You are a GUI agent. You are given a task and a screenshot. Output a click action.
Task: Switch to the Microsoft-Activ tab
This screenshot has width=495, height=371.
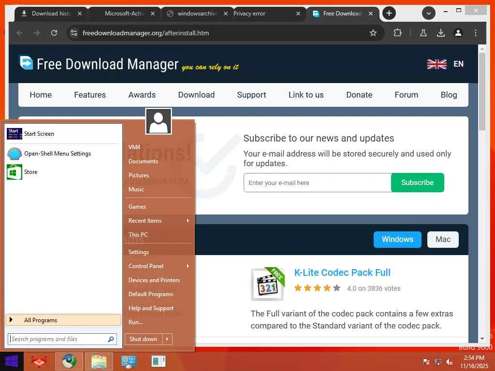point(124,14)
